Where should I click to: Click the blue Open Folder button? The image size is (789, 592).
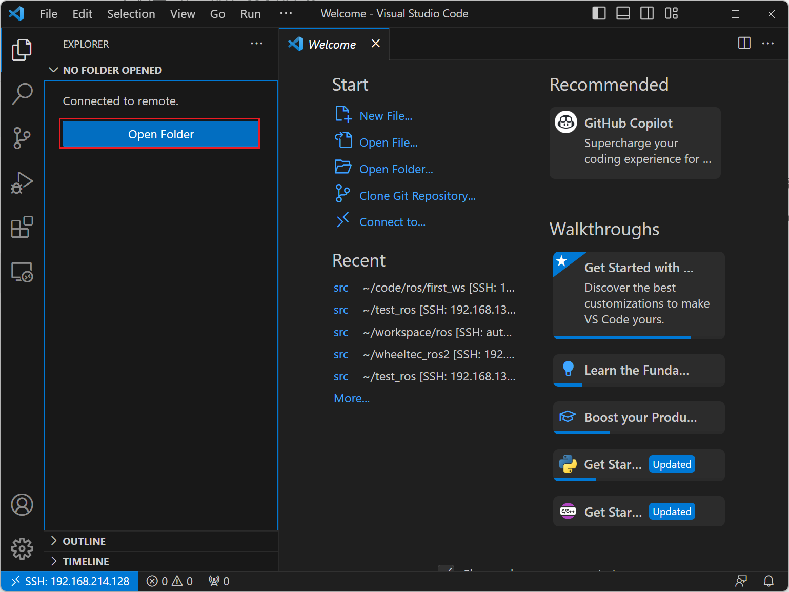point(160,134)
